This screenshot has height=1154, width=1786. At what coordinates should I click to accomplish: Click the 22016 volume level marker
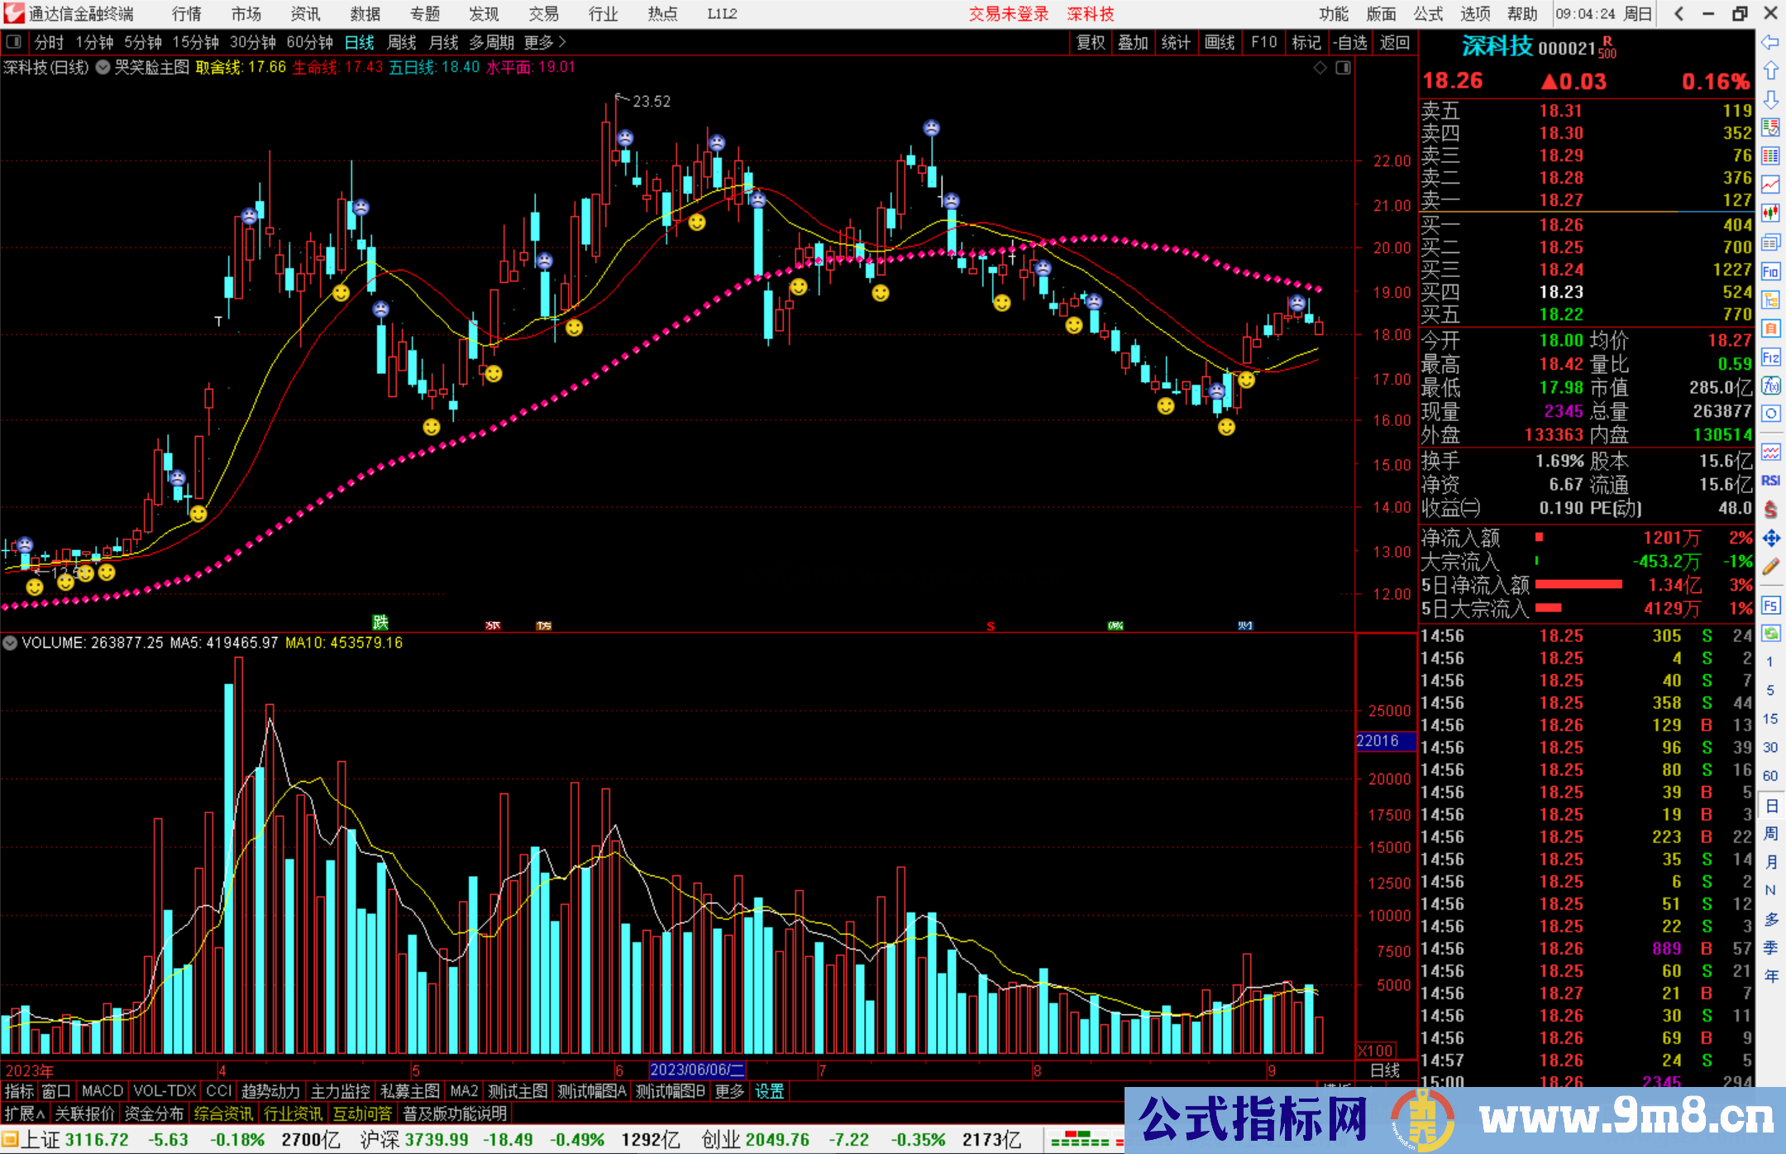point(1378,741)
